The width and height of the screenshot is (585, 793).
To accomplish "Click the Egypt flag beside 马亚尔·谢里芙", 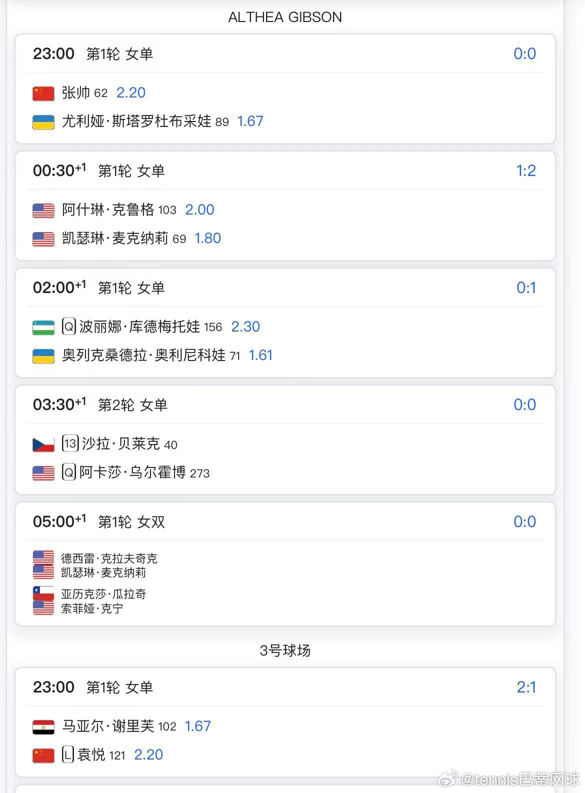I will (43, 726).
